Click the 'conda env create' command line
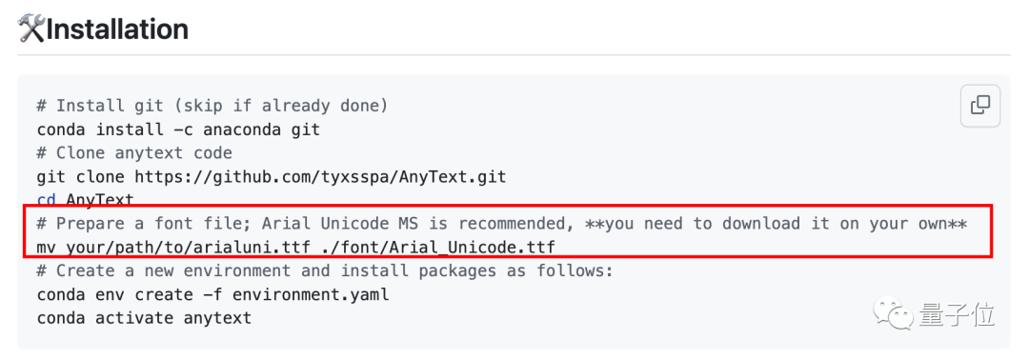This screenshot has height=360, width=1029. coord(212,295)
